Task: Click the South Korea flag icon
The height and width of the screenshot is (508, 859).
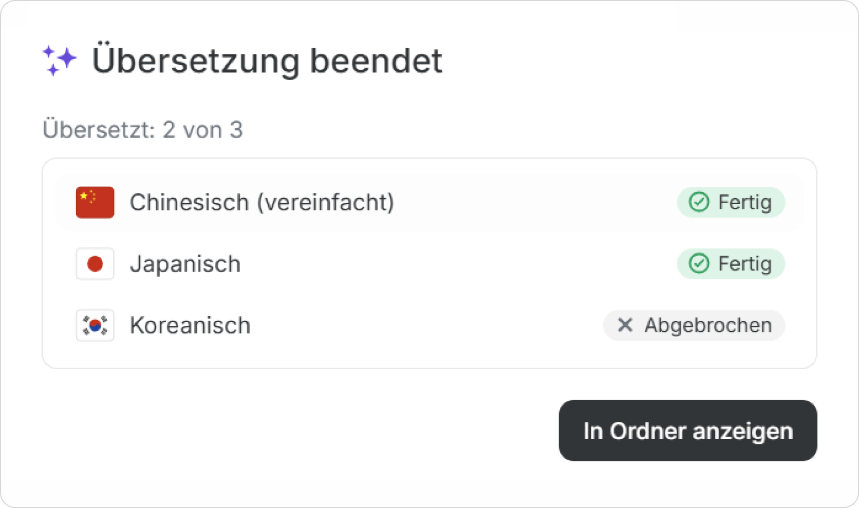Action: click(95, 325)
